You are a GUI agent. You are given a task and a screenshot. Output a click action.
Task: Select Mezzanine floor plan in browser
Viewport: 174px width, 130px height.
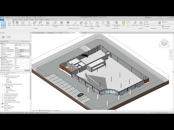(x=9, y=81)
